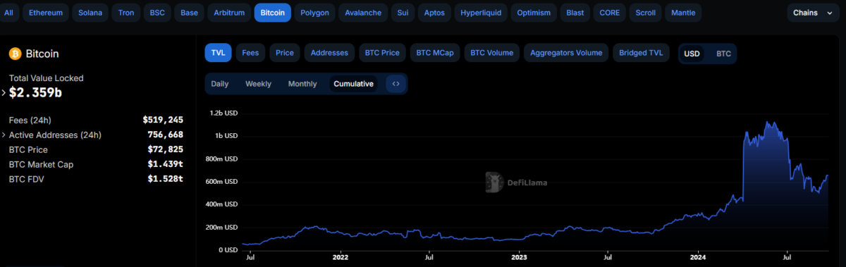The height and width of the screenshot is (267, 846).
Task: Select the All chains tab
Action: click(x=9, y=13)
